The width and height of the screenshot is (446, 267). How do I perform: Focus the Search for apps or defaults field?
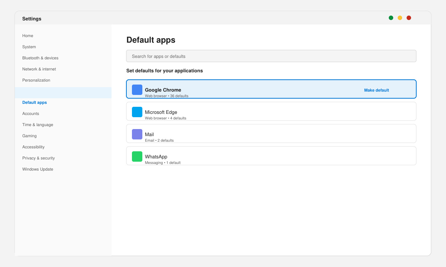point(271,56)
